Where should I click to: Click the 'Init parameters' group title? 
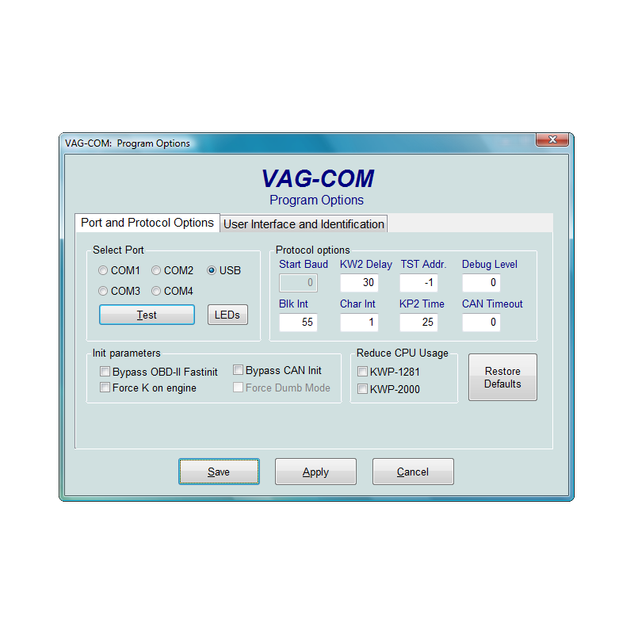click(127, 353)
